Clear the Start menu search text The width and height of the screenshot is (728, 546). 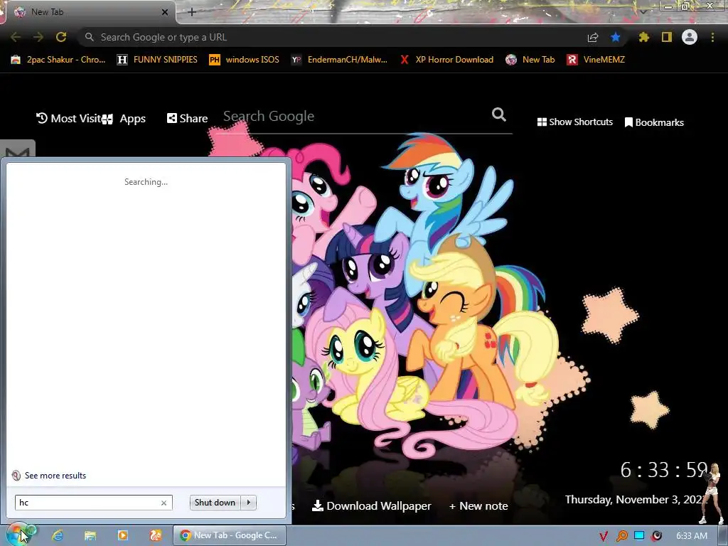[164, 503]
